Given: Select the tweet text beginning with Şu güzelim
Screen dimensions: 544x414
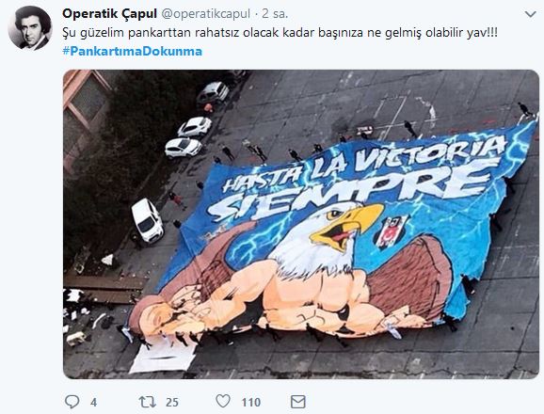Looking at the screenshot, I should pyautogui.click(x=280, y=33).
